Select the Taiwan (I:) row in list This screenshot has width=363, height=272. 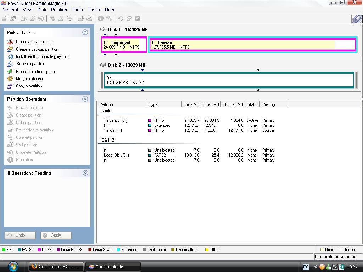(x=189, y=130)
